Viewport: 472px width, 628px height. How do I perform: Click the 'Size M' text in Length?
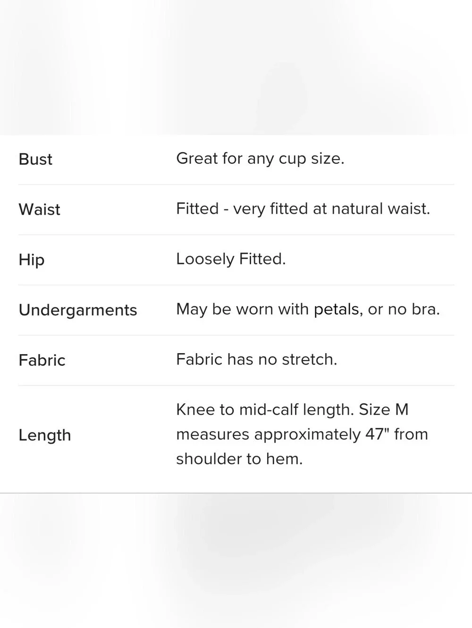(384, 409)
